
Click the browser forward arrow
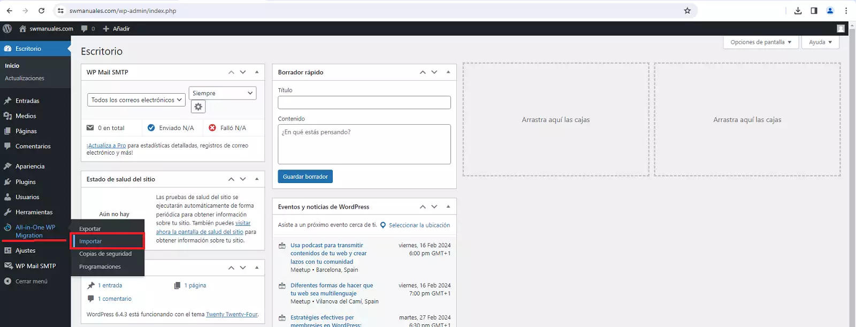tap(25, 11)
